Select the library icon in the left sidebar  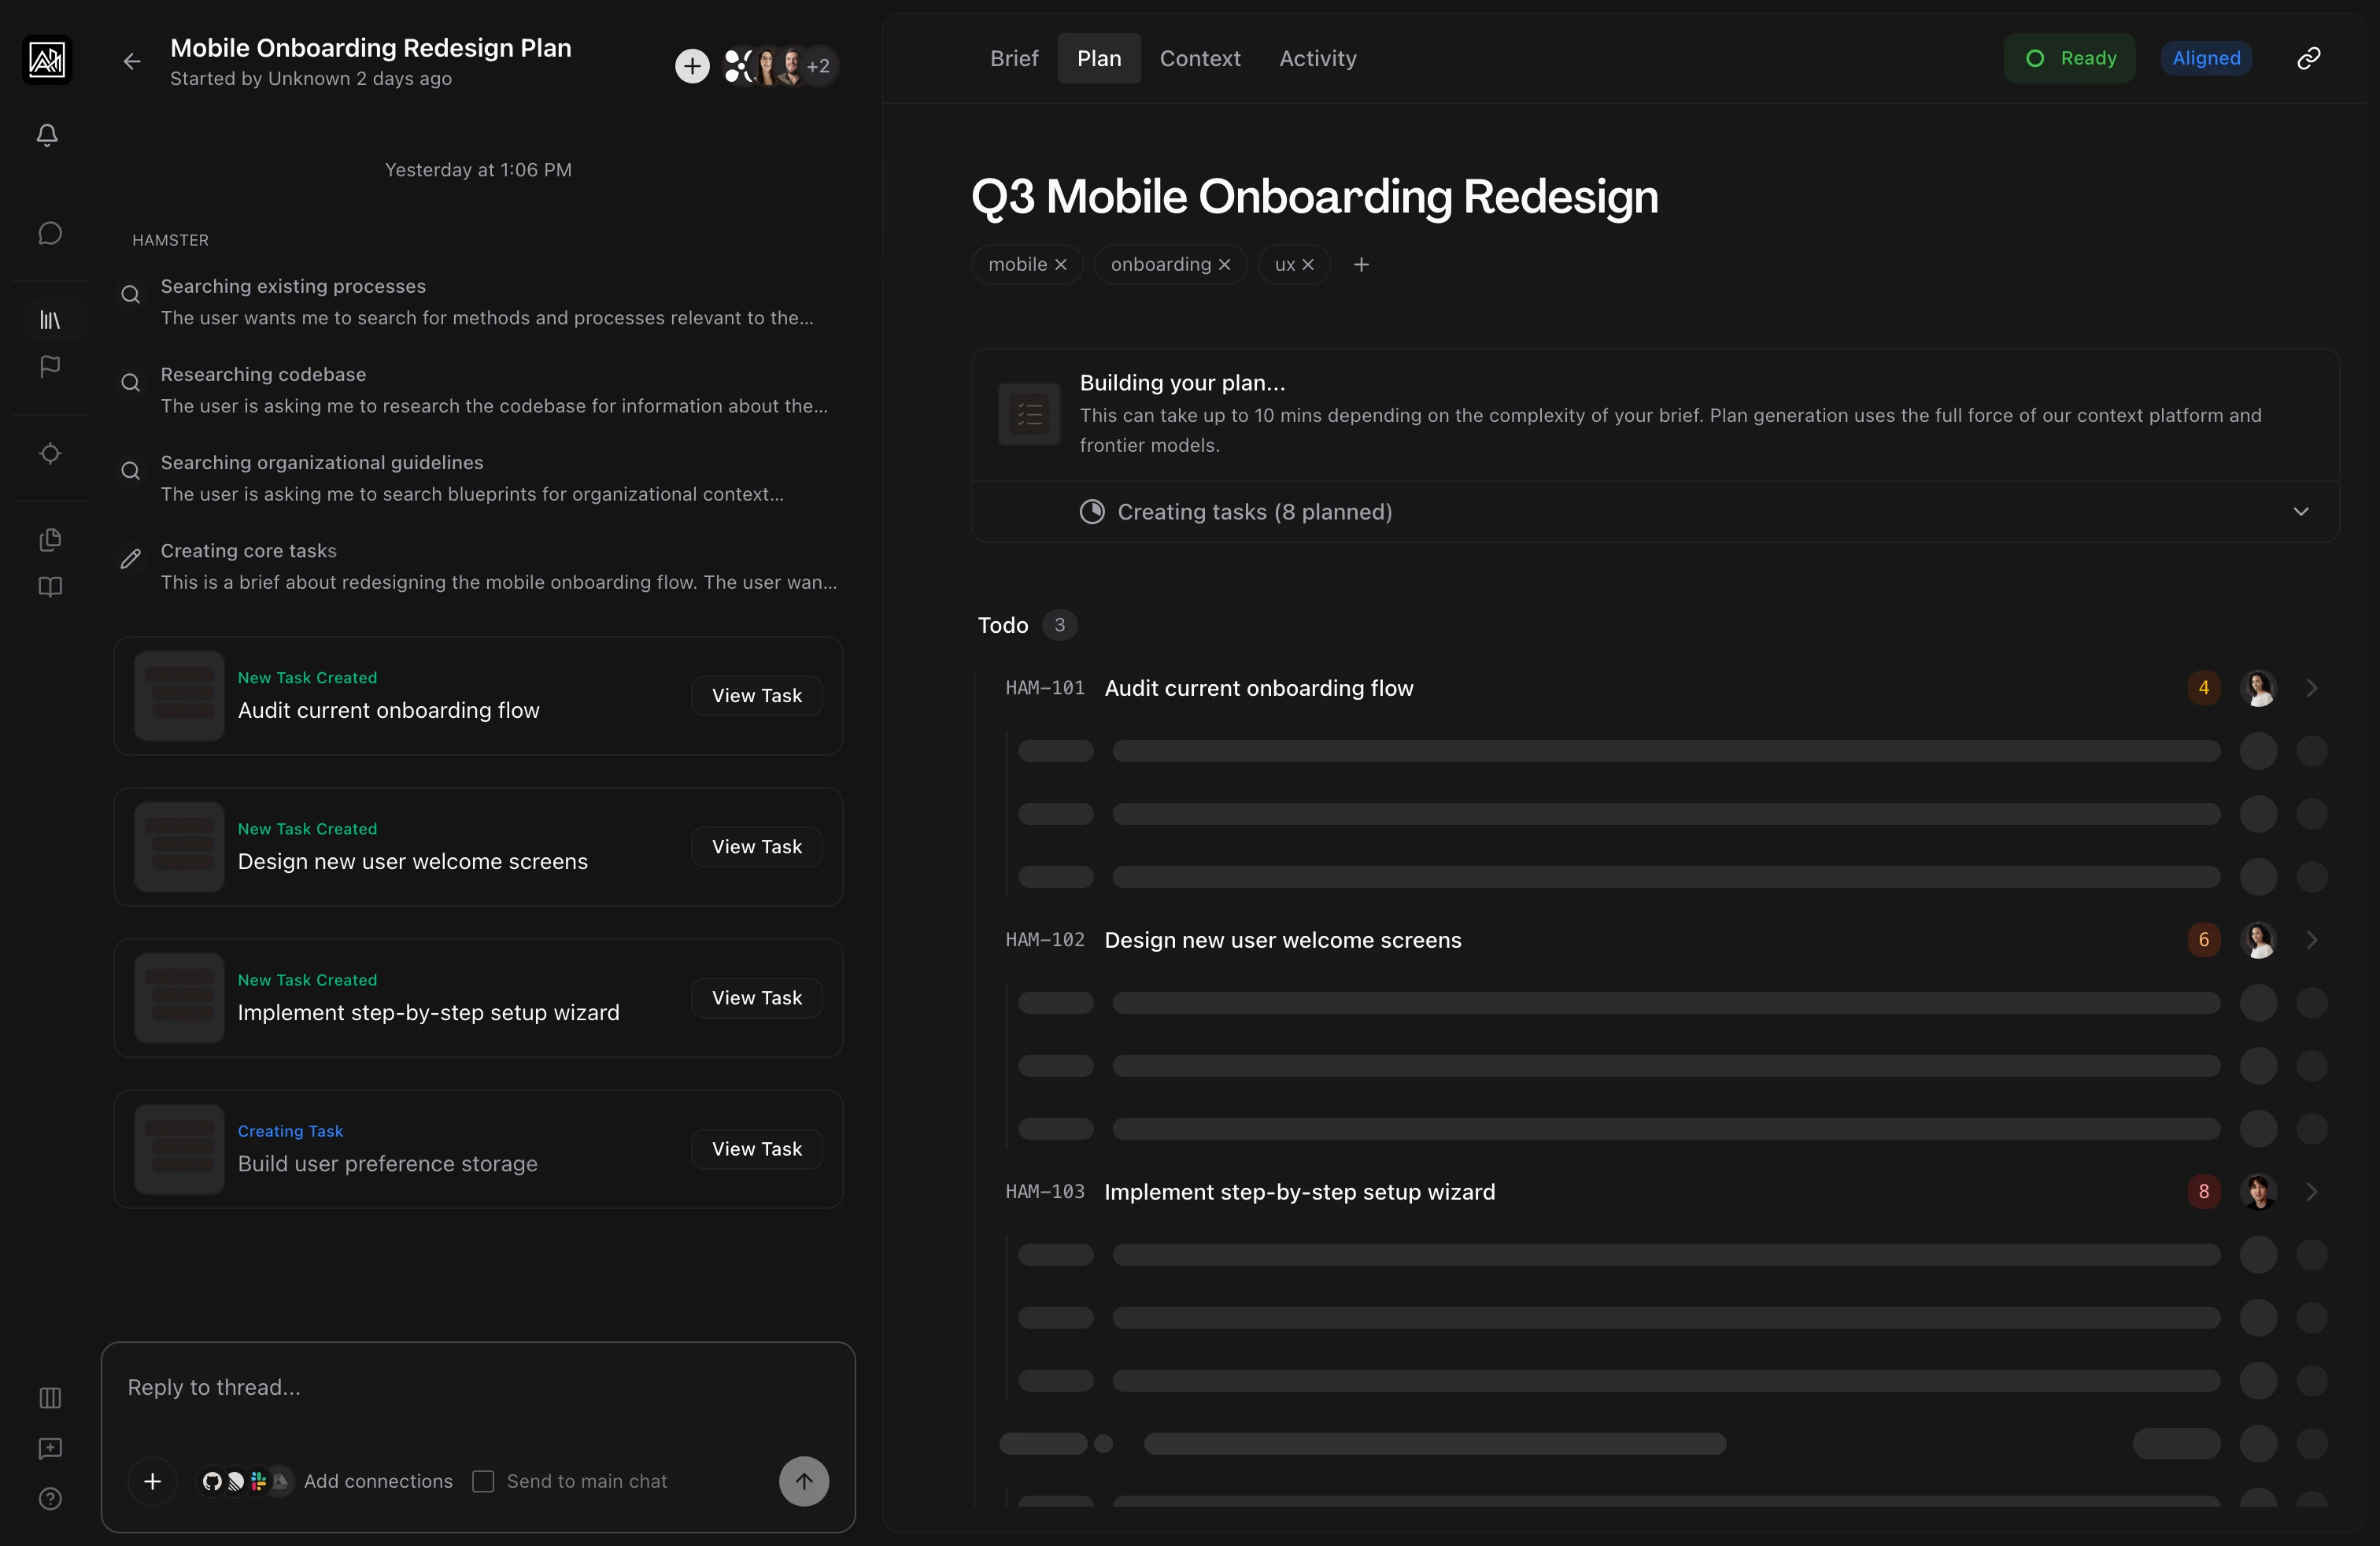pyautogui.click(x=50, y=320)
